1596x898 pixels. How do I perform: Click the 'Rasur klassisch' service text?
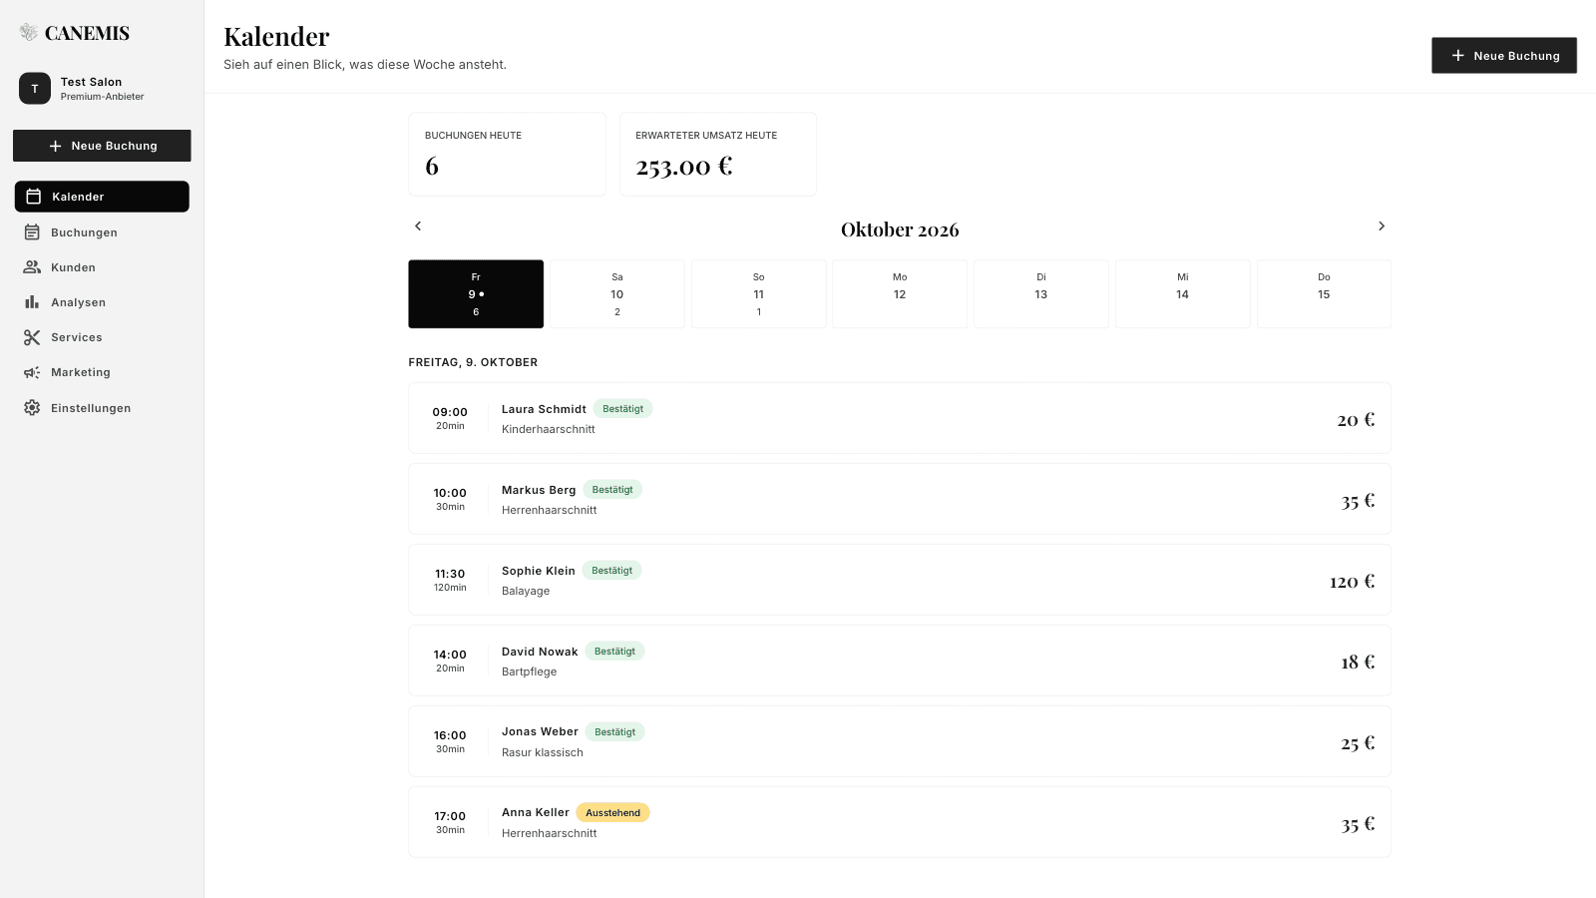pyautogui.click(x=543, y=752)
